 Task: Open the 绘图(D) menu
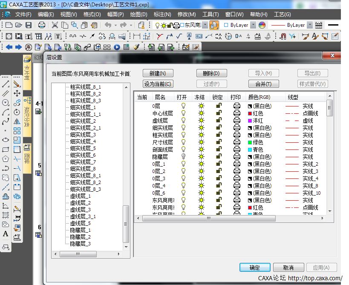pyautogui.click(x=138, y=14)
